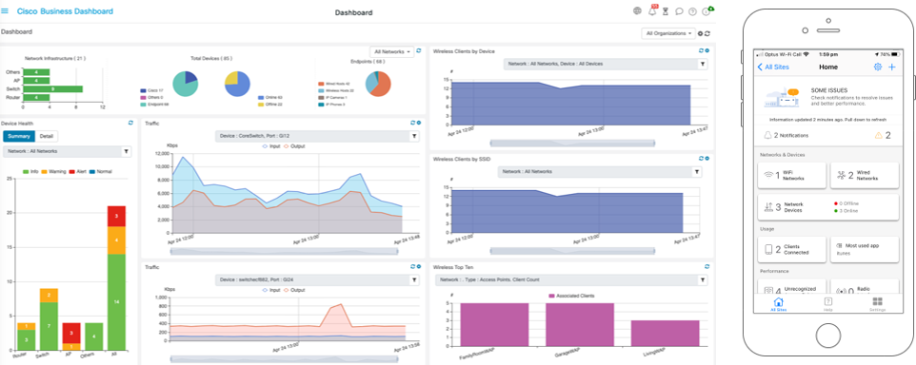The height and width of the screenshot is (365, 916).
Task: Click the GarageWAP bar in Wireless Top Ten
Action: [x=580, y=324]
